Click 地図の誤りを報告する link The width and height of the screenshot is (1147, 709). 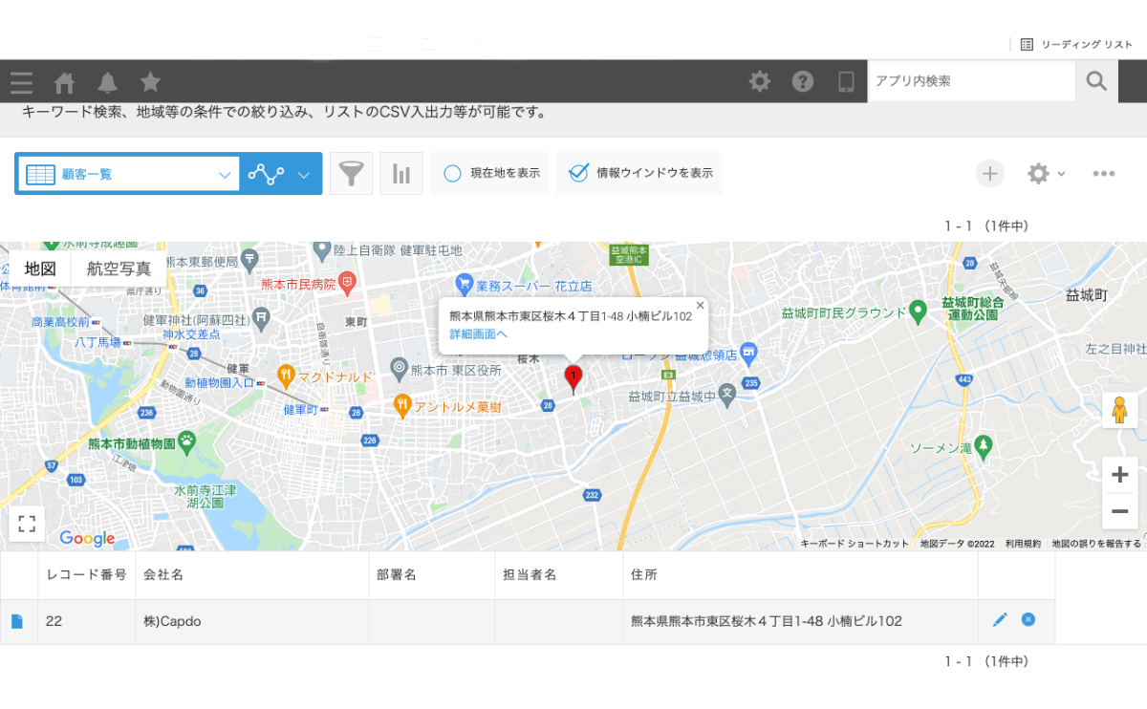point(1096,544)
